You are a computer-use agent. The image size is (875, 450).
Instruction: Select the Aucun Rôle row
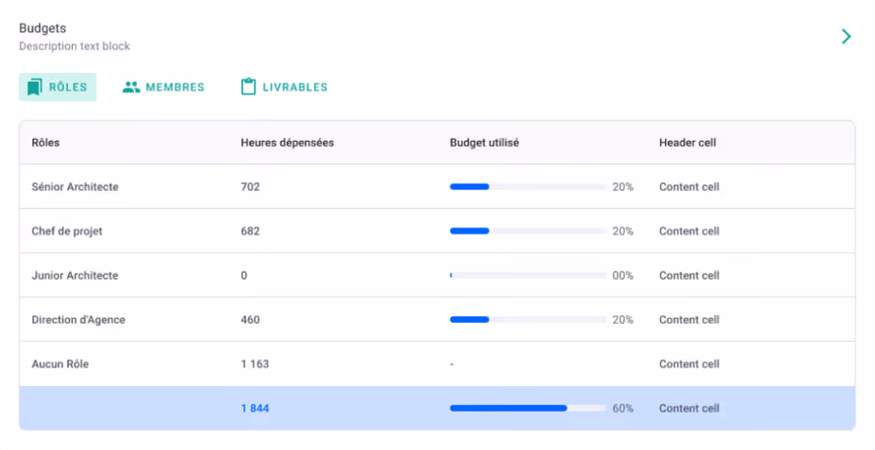437,363
